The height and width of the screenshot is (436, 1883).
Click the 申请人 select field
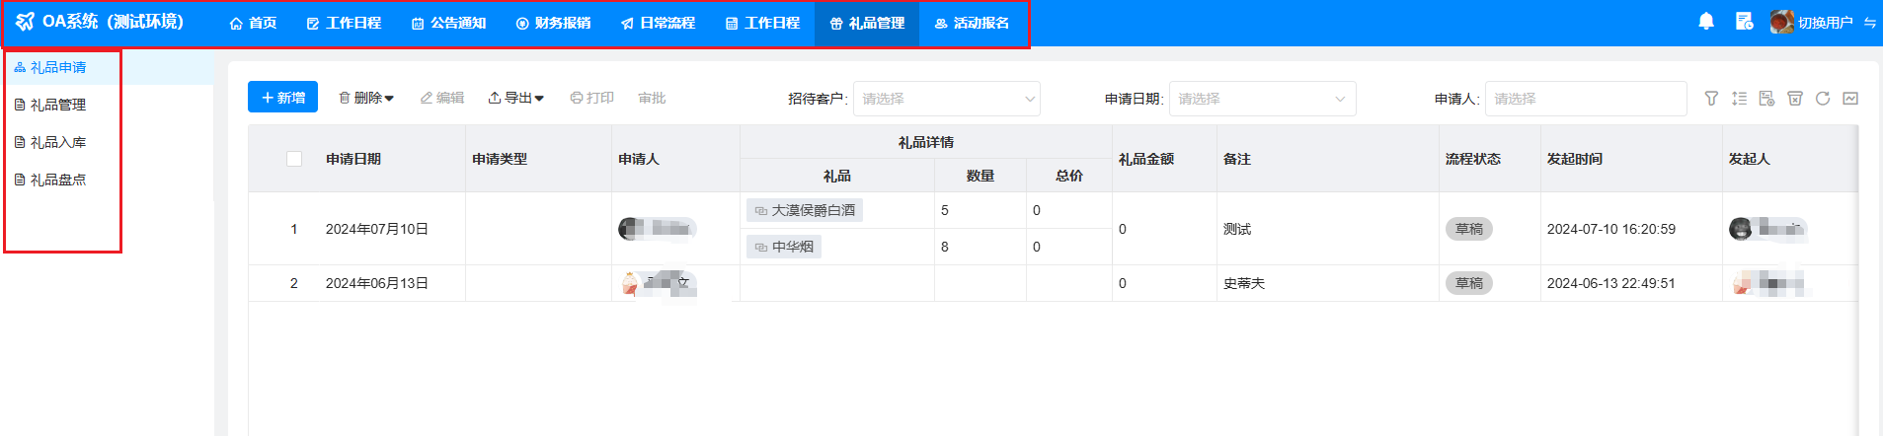(1585, 99)
